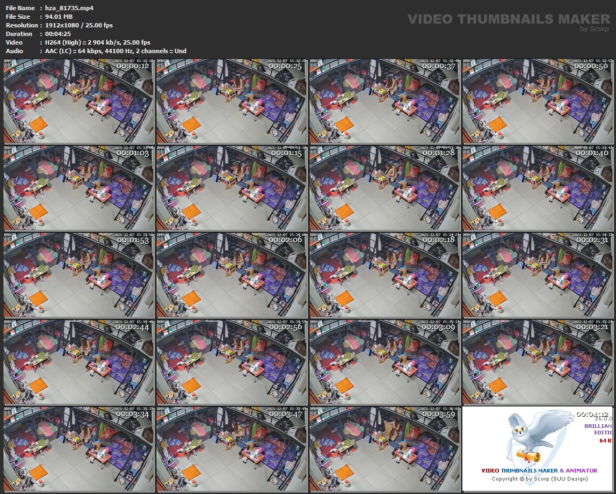This screenshot has width=616, height=494.
Task: Click the Audio AAC codec info line
Action: (113, 51)
